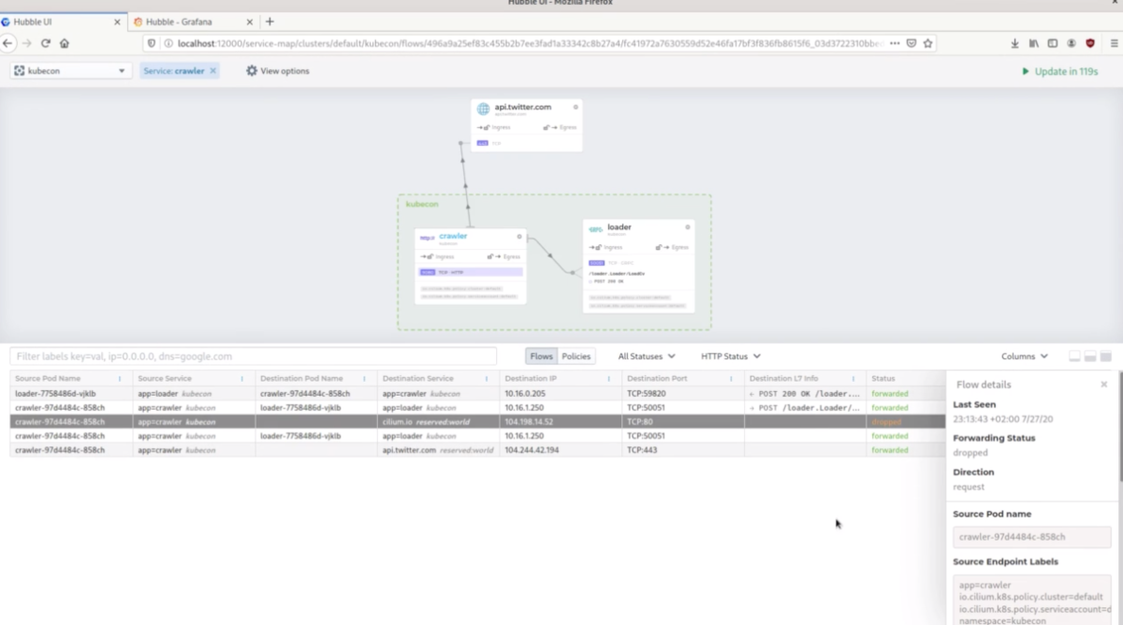Switch the flows panel to Policies

[576, 356]
